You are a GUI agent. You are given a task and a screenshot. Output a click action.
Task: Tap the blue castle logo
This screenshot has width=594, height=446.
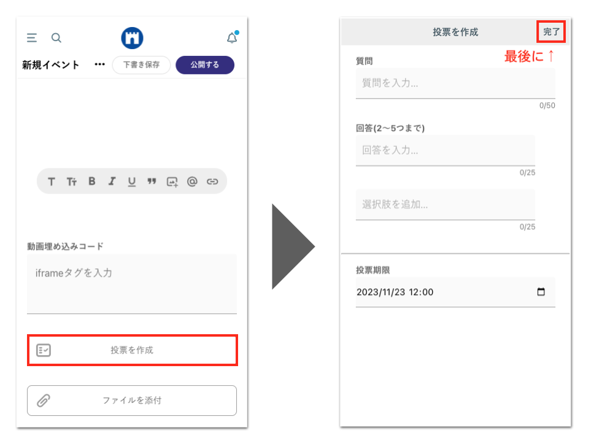[x=132, y=38]
